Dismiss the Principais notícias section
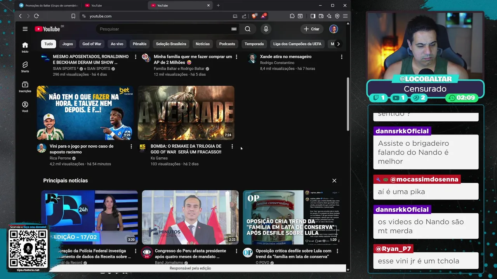 pyautogui.click(x=334, y=181)
